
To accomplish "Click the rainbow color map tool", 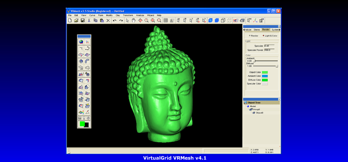I will click(x=81, y=112).
